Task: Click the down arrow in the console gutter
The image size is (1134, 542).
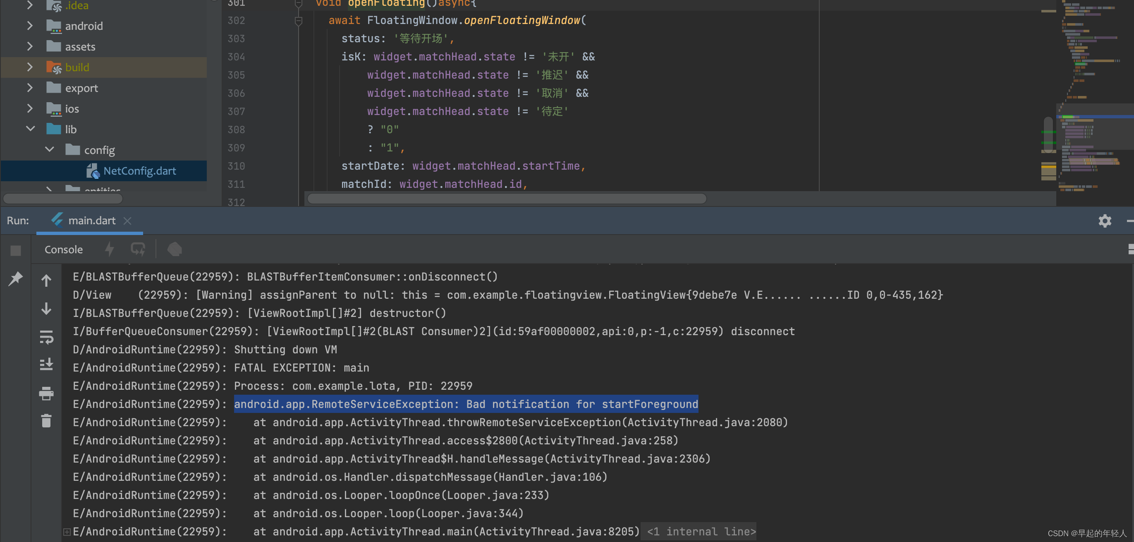Action: point(46,309)
